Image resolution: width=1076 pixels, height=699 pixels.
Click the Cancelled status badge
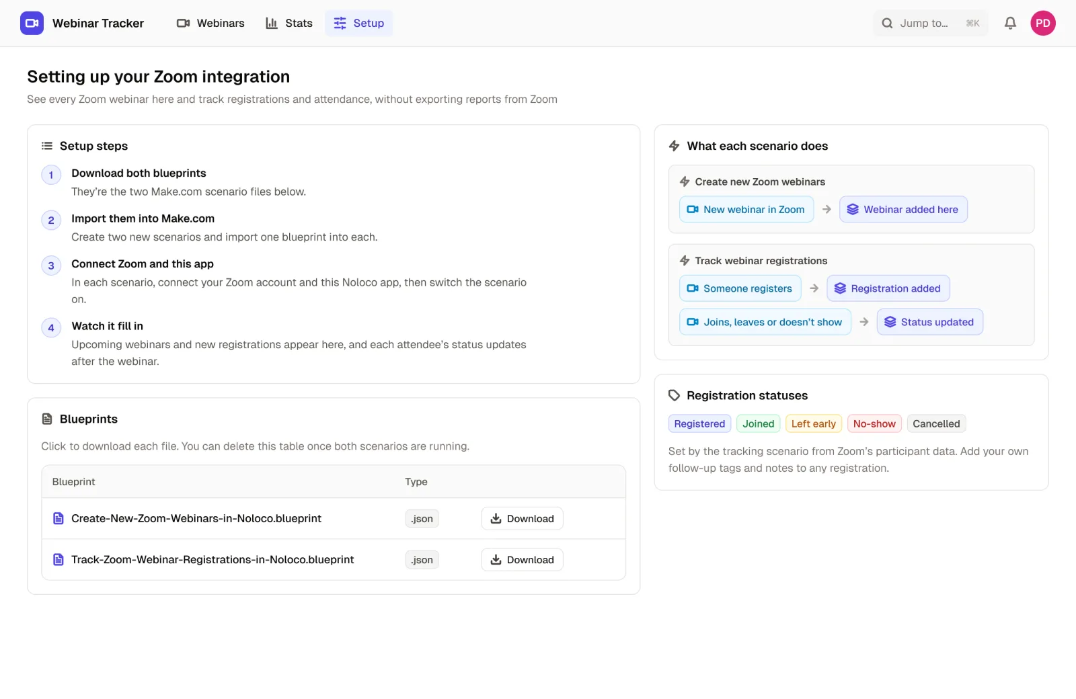point(936,423)
